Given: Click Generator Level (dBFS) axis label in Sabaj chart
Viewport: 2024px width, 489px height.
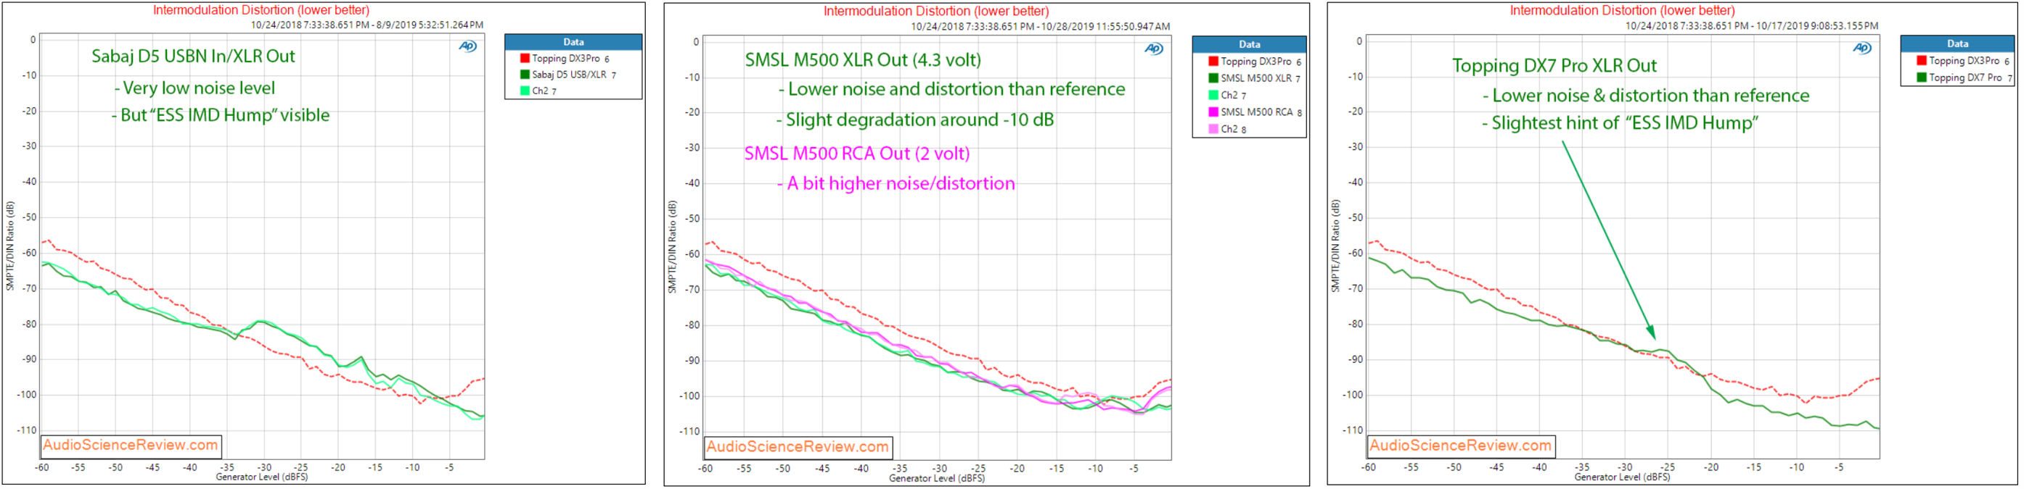Looking at the screenshot, I should pos(262,477).
